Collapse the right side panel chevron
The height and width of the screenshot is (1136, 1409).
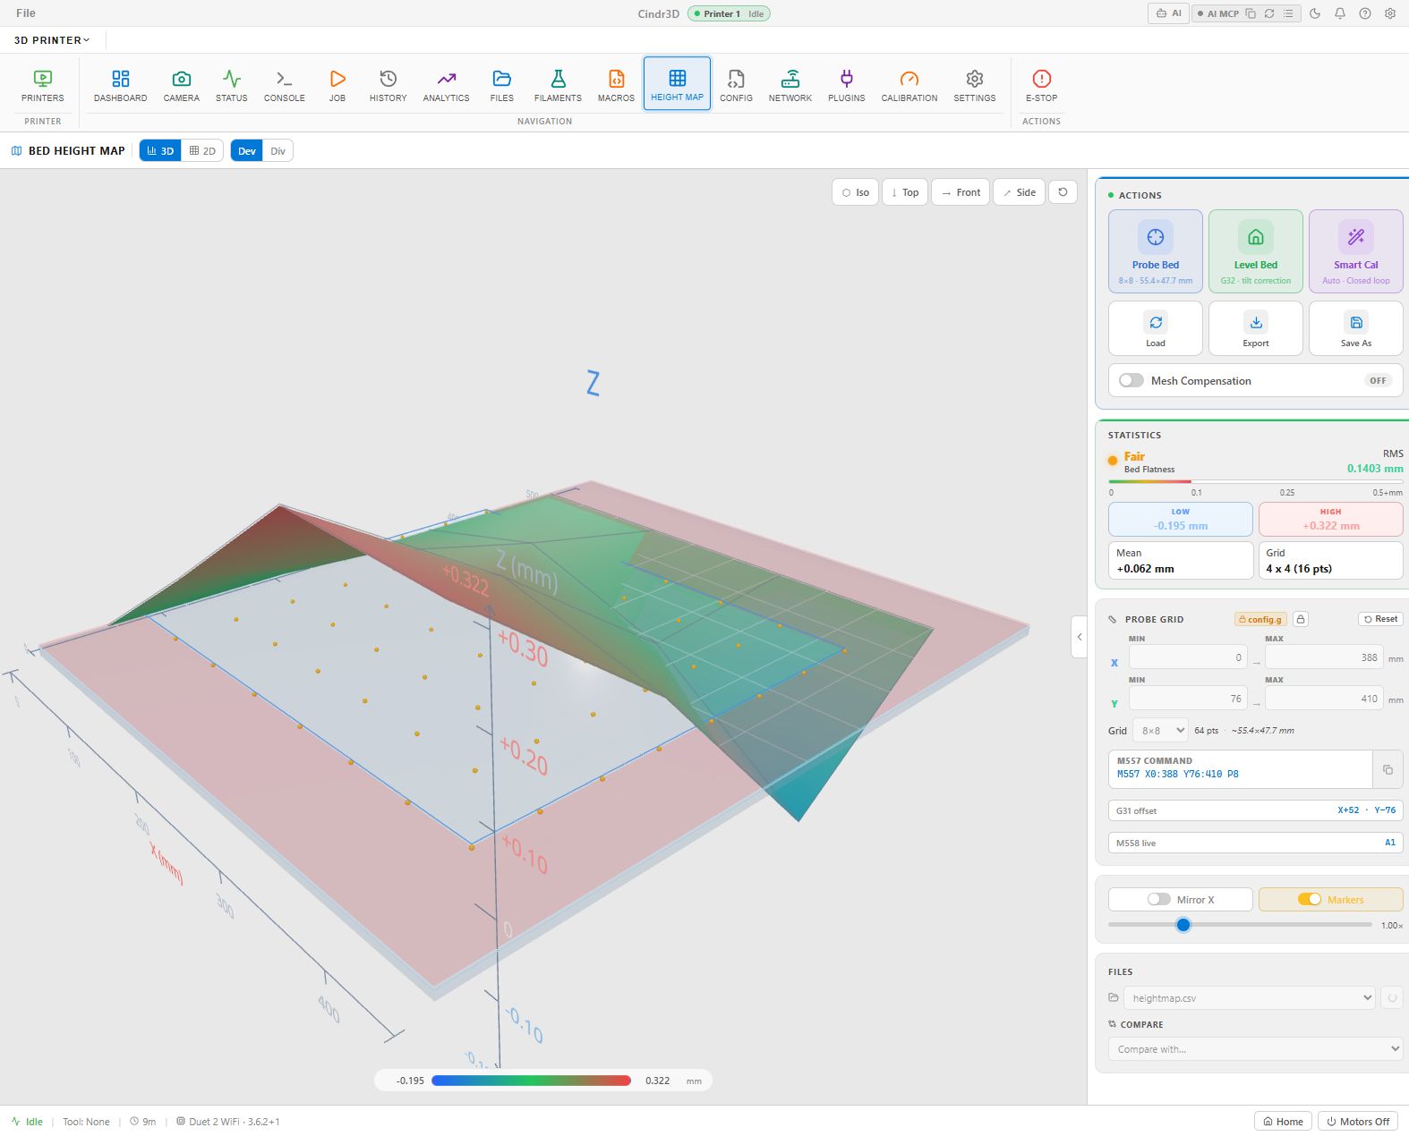[x=1080, y=637]
